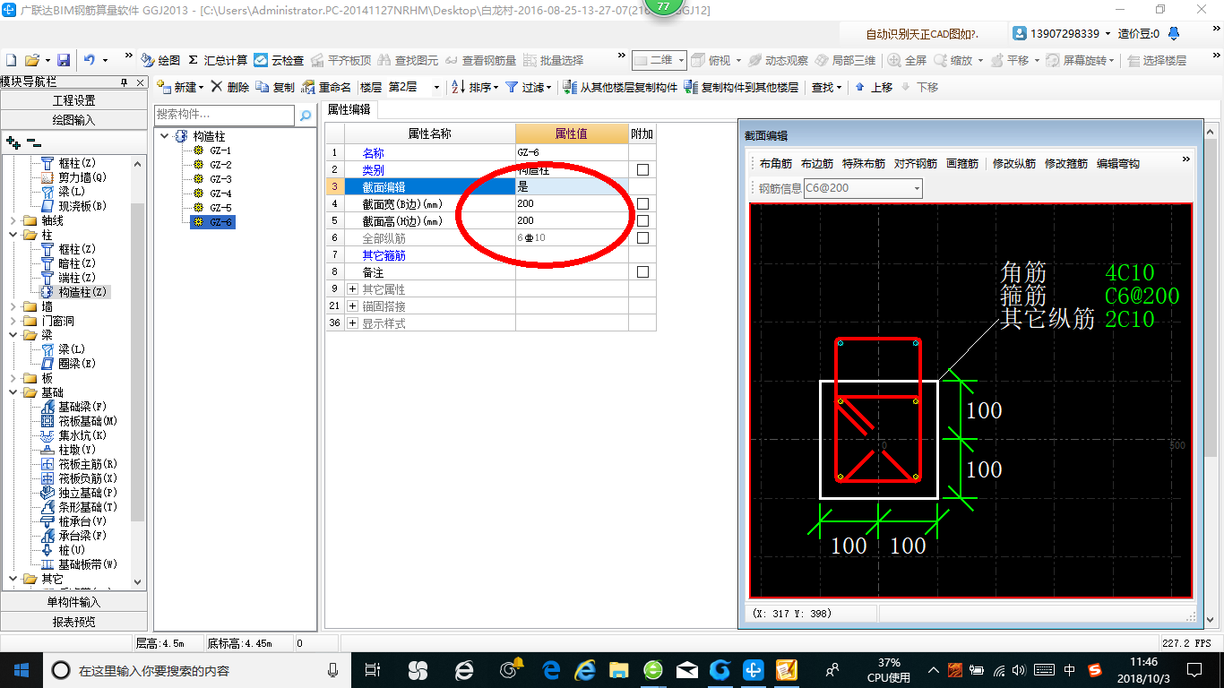Click 特殊布筋 in section editor
The height and width of the screenshot is (688, 1224).
(x=864, y=164)
